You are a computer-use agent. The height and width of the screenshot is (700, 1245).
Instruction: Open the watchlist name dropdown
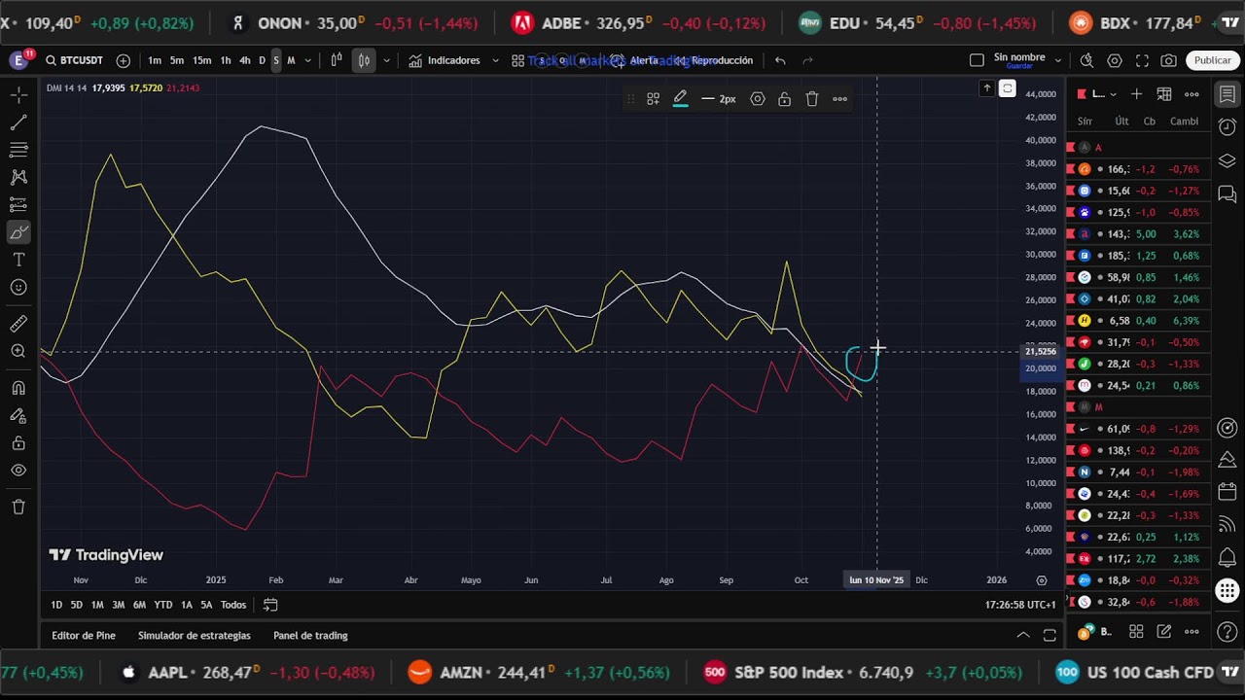(1112, 94)
